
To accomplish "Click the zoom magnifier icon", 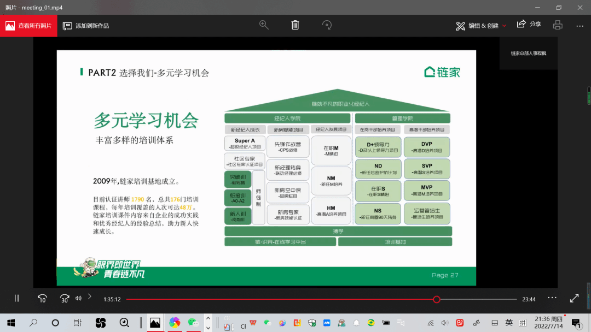I will pyautogui.click(x=264, y=25).
